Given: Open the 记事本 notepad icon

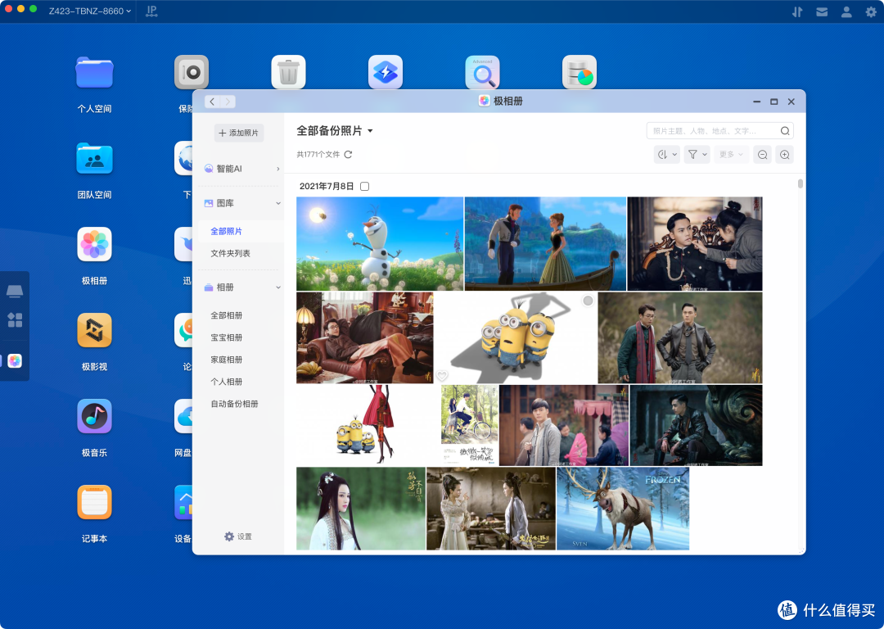Looking at the screenshot, I should coord(94,502).
